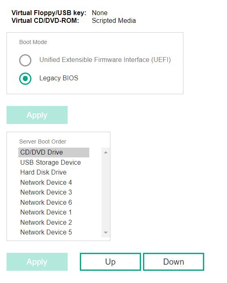The height and width of the screenshot is (283, 227).
Task: Click the Legacy BIOS label text
Action: (x=59, y=78)
